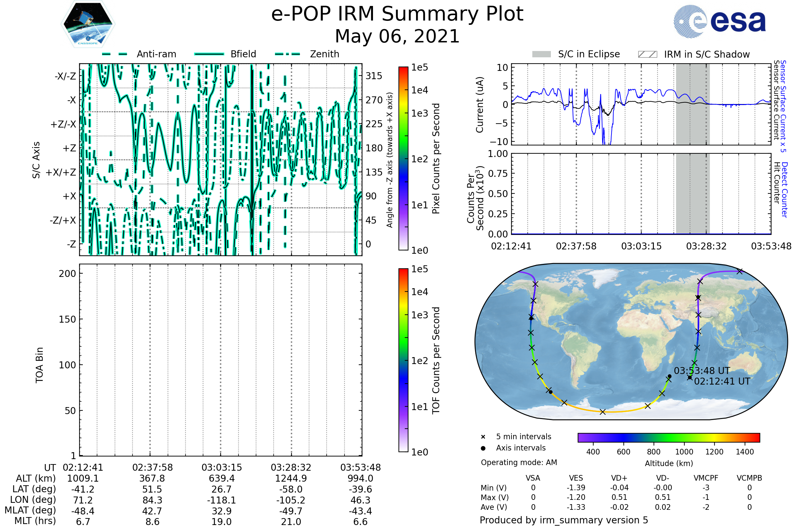The height and width of the screenshot is (530, 795).
Task: Click the CASSIOPE satellite mission logo
Action: (88, 24)
